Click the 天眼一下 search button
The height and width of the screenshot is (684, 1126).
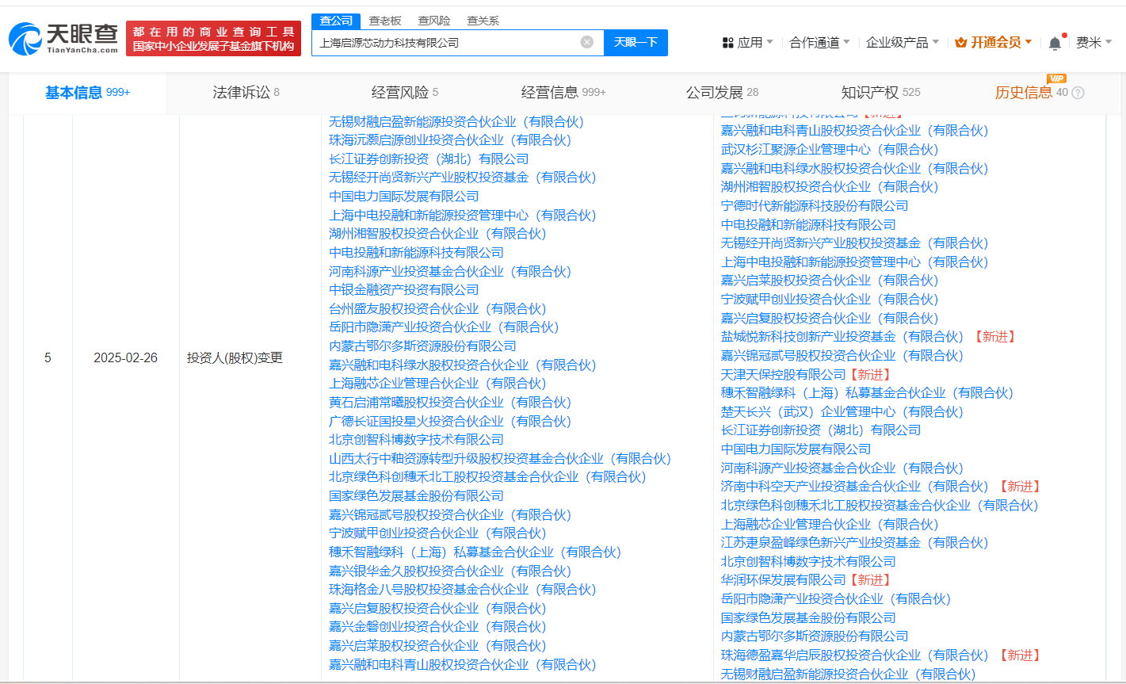click(x=636, y=43)
